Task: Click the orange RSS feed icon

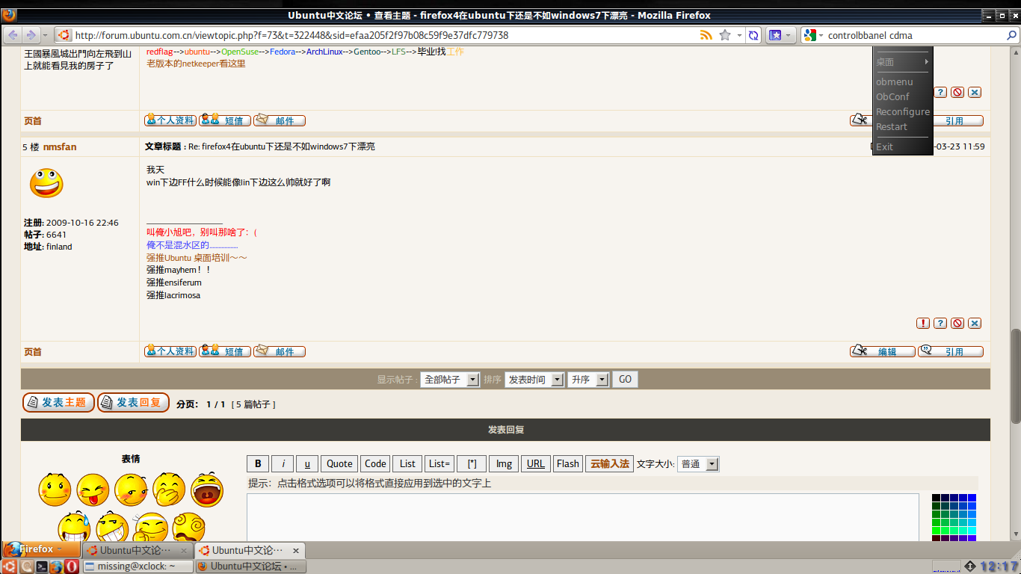Action: (x=706, y=35)
